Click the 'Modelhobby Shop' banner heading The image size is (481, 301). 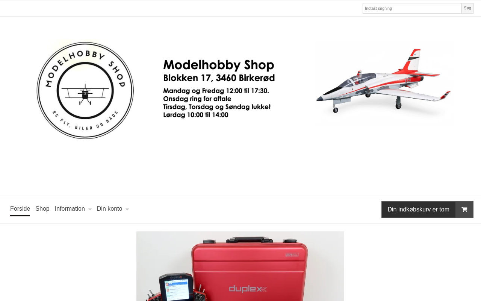point(219,65)
